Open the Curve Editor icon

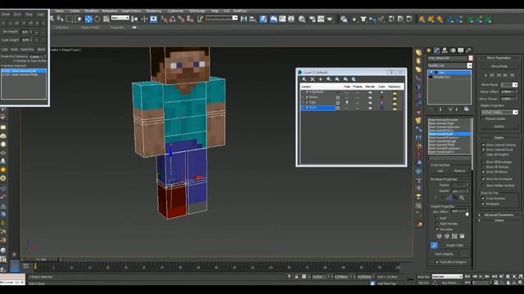tap(282, 20)
